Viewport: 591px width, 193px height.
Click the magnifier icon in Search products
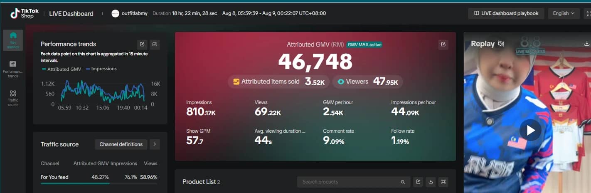[x=403, y=182]
